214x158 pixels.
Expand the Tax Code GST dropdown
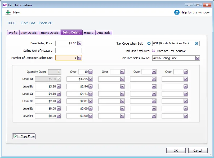(196, 43)
